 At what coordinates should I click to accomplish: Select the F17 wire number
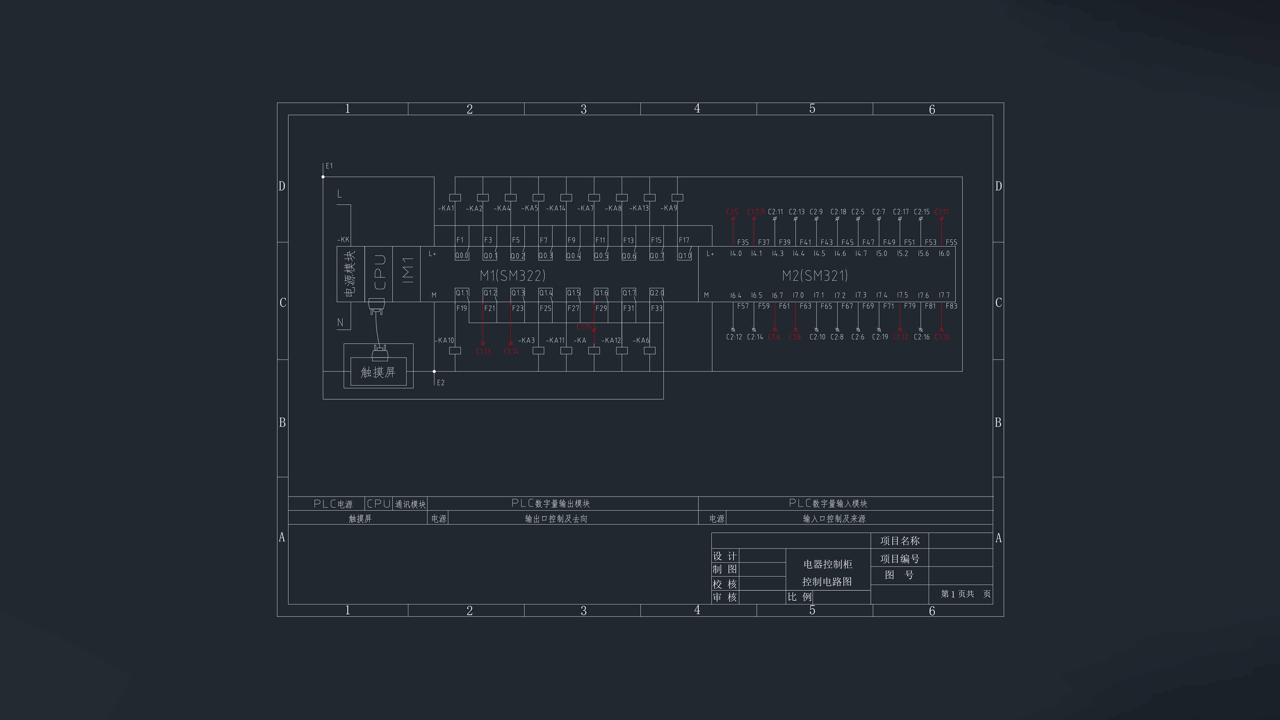[x=684, y=240]
